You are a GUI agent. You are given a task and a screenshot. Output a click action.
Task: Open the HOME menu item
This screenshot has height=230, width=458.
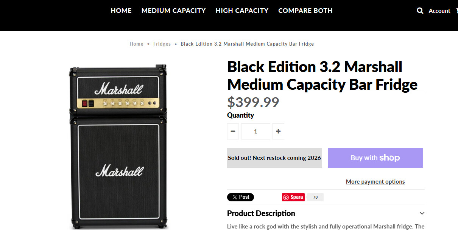tap(121, 11)
